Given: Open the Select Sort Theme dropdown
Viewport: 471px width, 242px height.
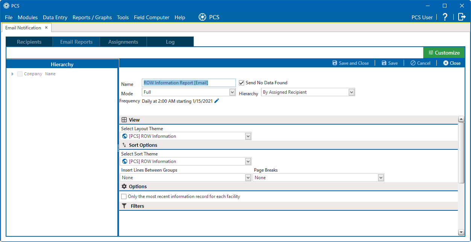Looking at the screenshot, I should click(248, 161).
